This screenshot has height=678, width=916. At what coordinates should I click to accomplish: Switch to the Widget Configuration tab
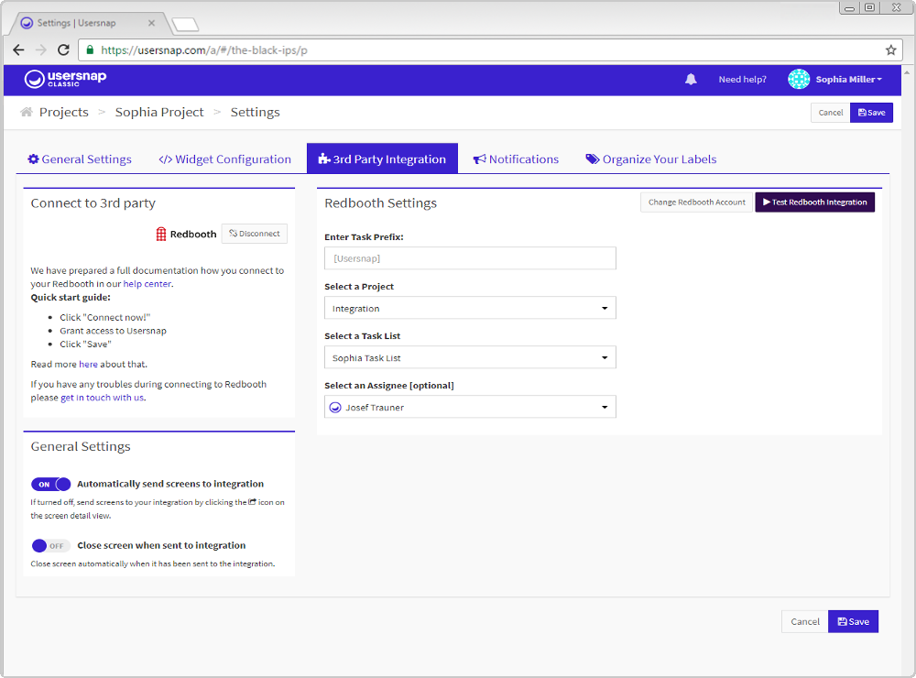[x=225, y=159]
